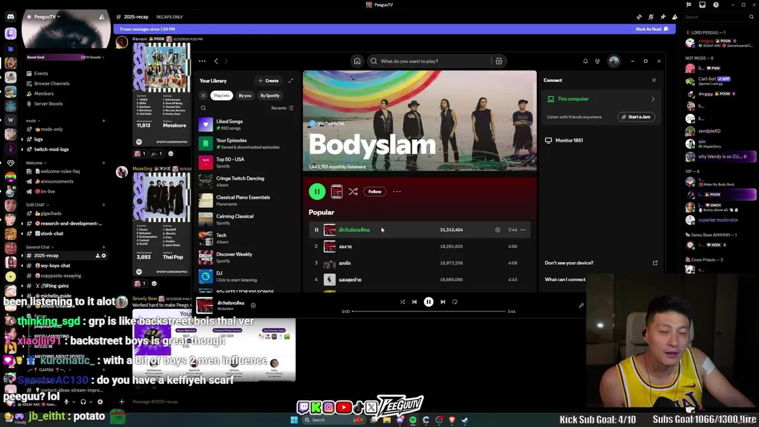Toggle shuffle in the player bar

(402, 302)
